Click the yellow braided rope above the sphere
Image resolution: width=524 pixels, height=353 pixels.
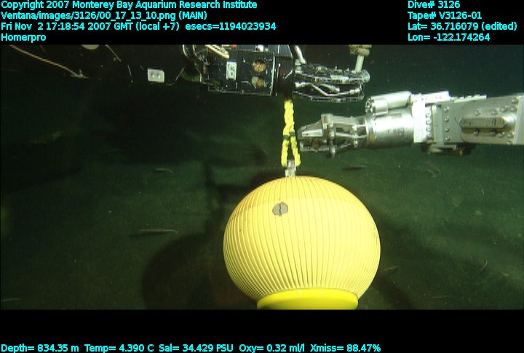coord(290,131)
